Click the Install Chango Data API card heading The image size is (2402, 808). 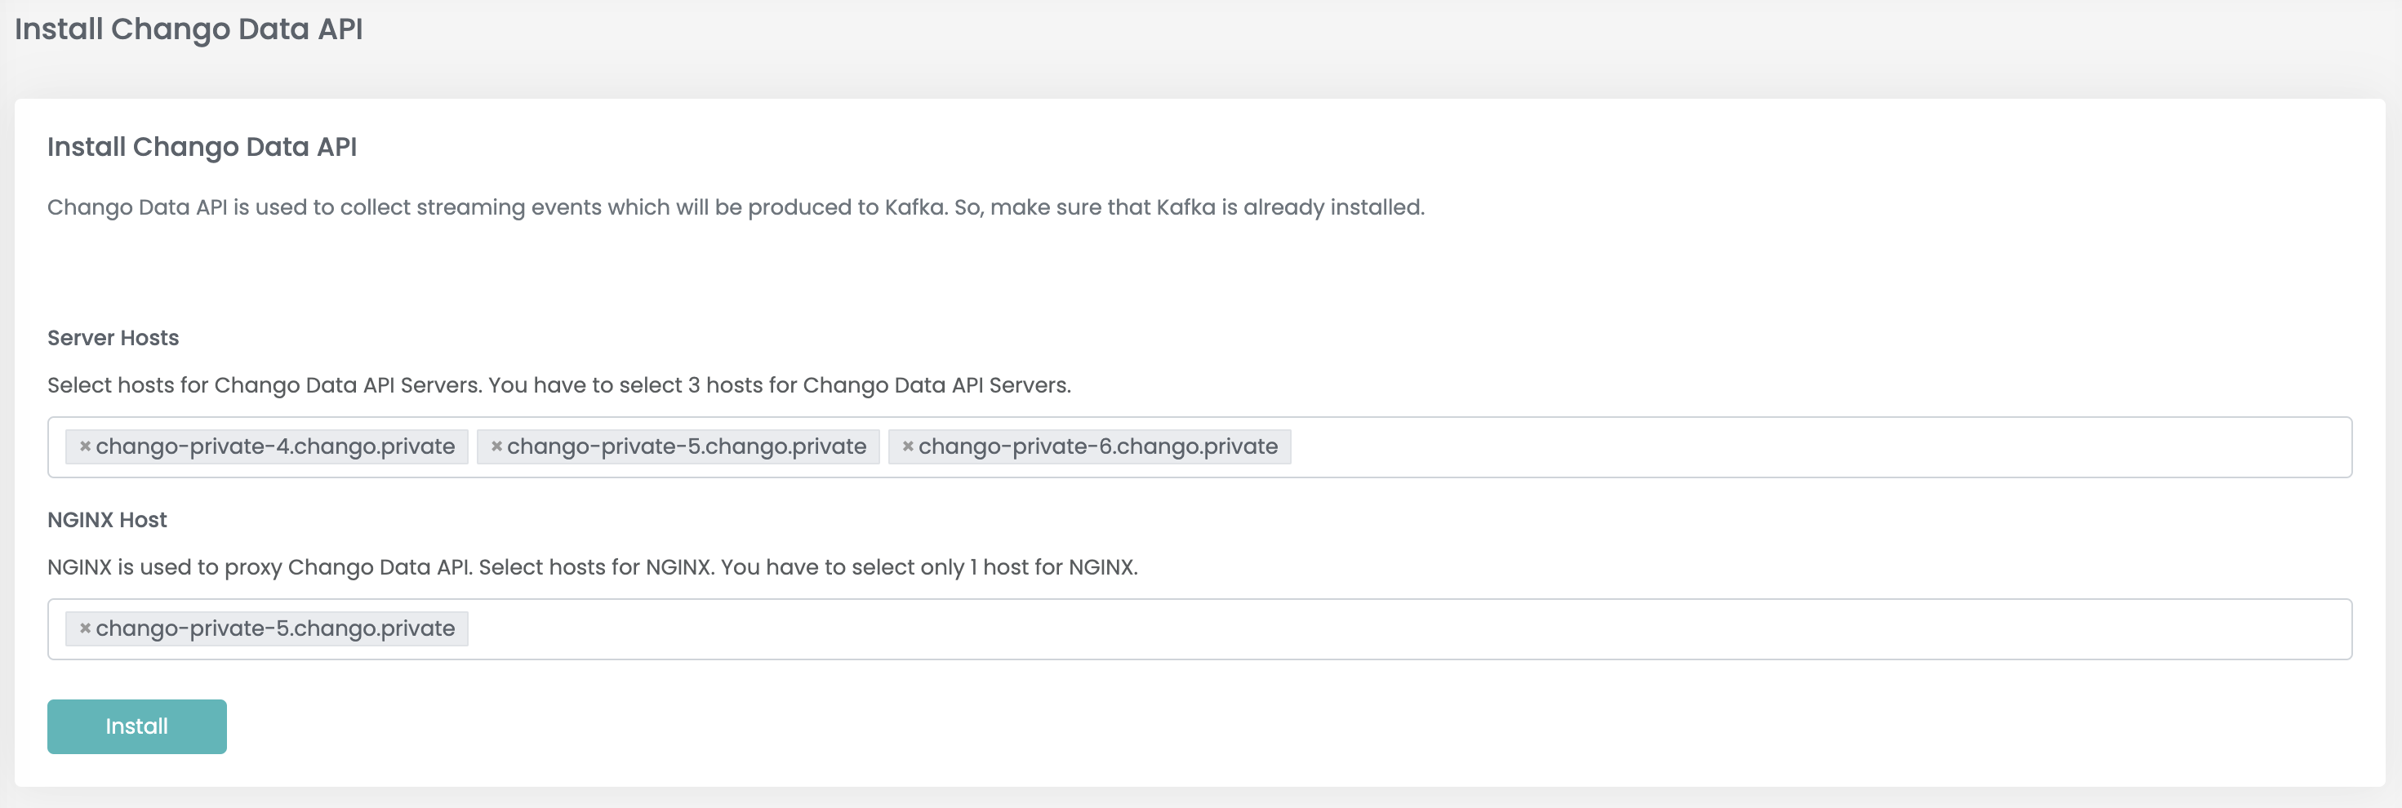(202, 146)
